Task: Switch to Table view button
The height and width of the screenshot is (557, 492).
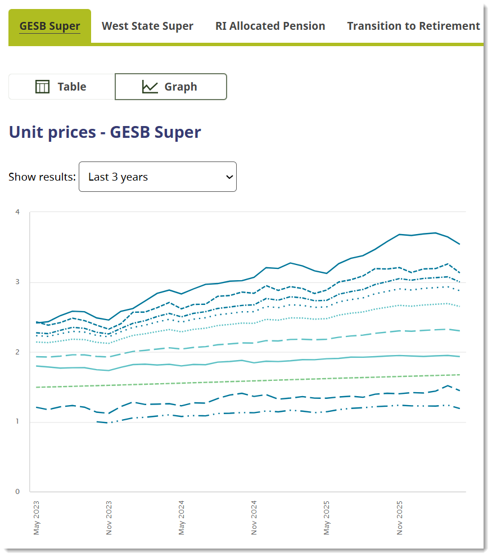Action: pyautogui.click(x=62, y=87)
